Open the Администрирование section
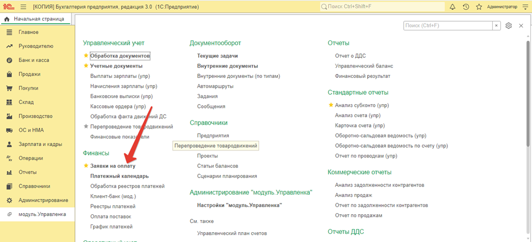Image resolution: width=532 pixels, height=242 pixels. pyautogui.click(x=37, y=201)
